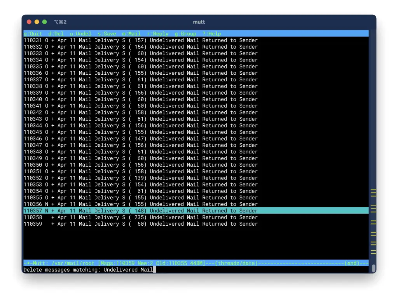Click the mutt window title text

point(199,22)
